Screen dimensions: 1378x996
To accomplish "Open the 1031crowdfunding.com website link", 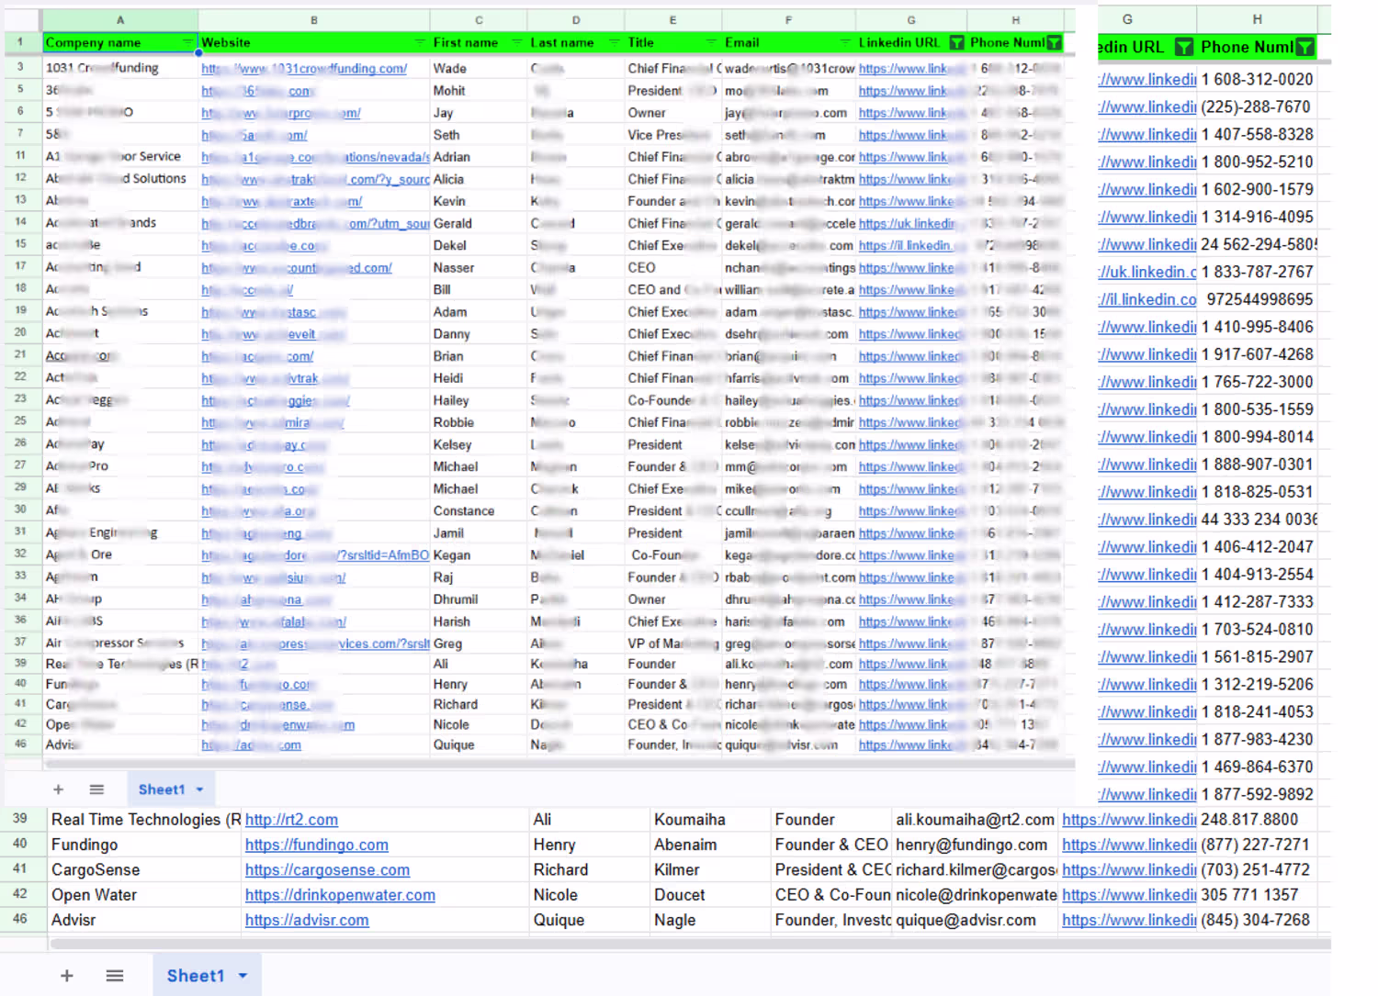I will [304, 69].
